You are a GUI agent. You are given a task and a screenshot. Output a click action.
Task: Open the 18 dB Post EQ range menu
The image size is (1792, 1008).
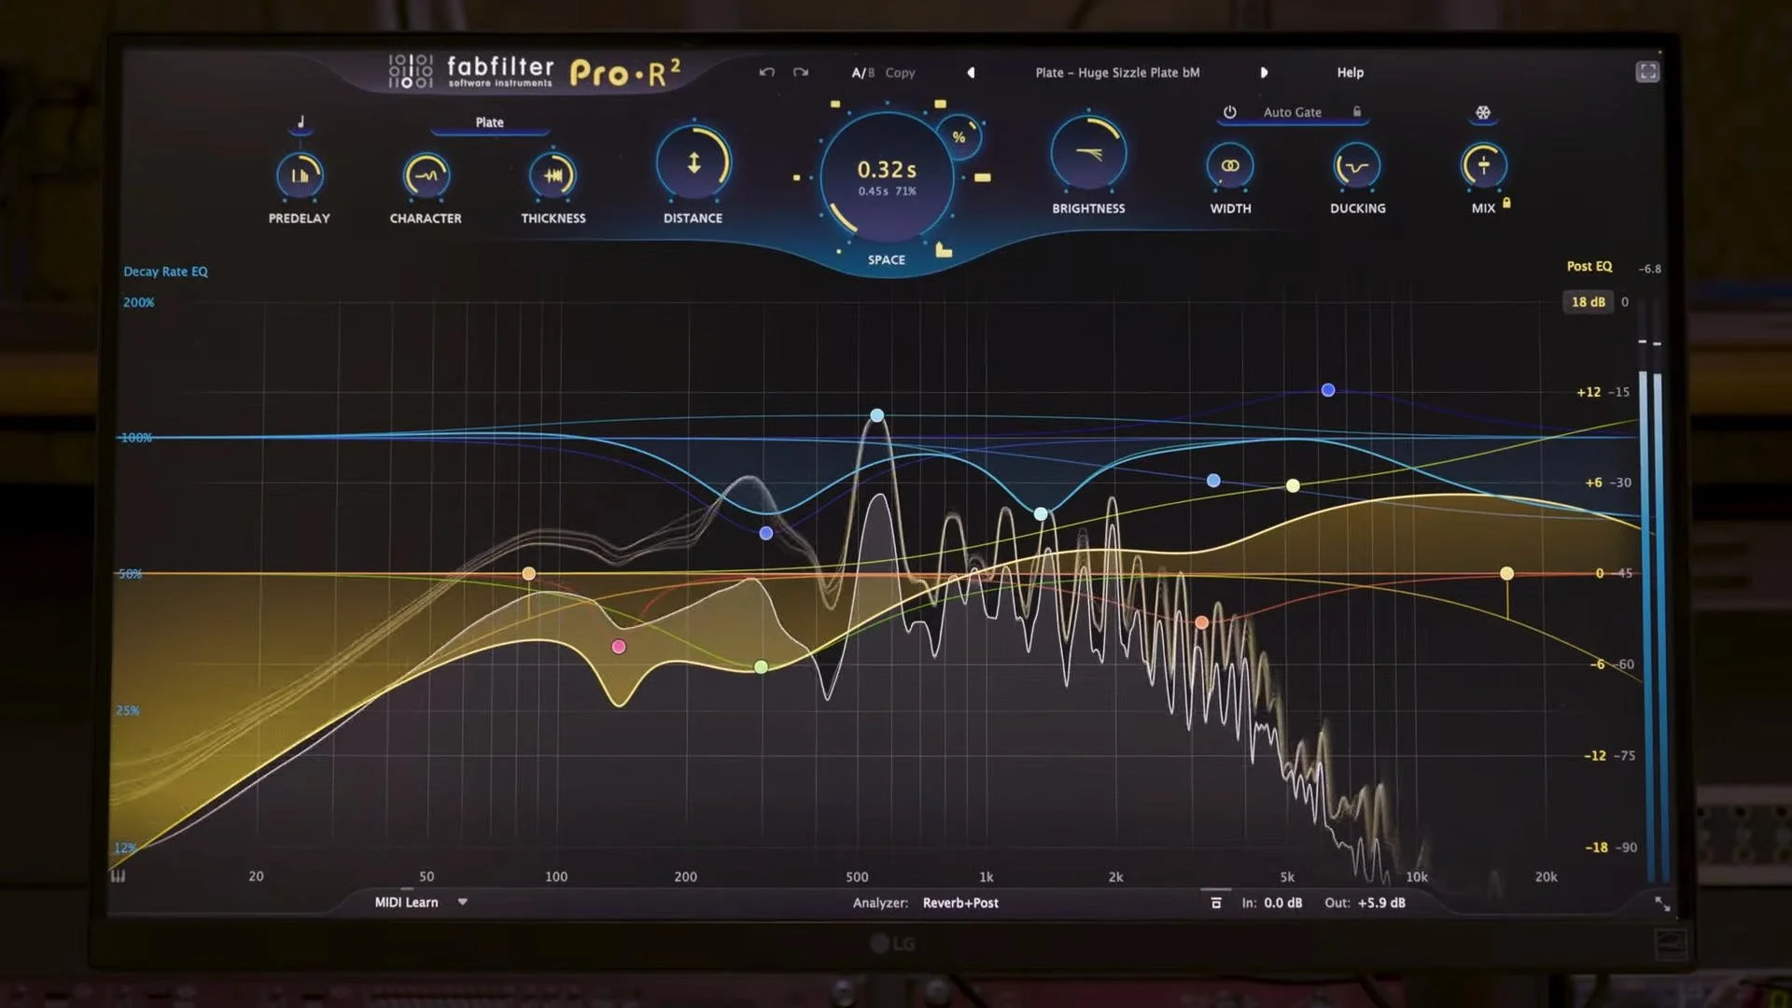pyautogui.click(x=1588, y=301)
